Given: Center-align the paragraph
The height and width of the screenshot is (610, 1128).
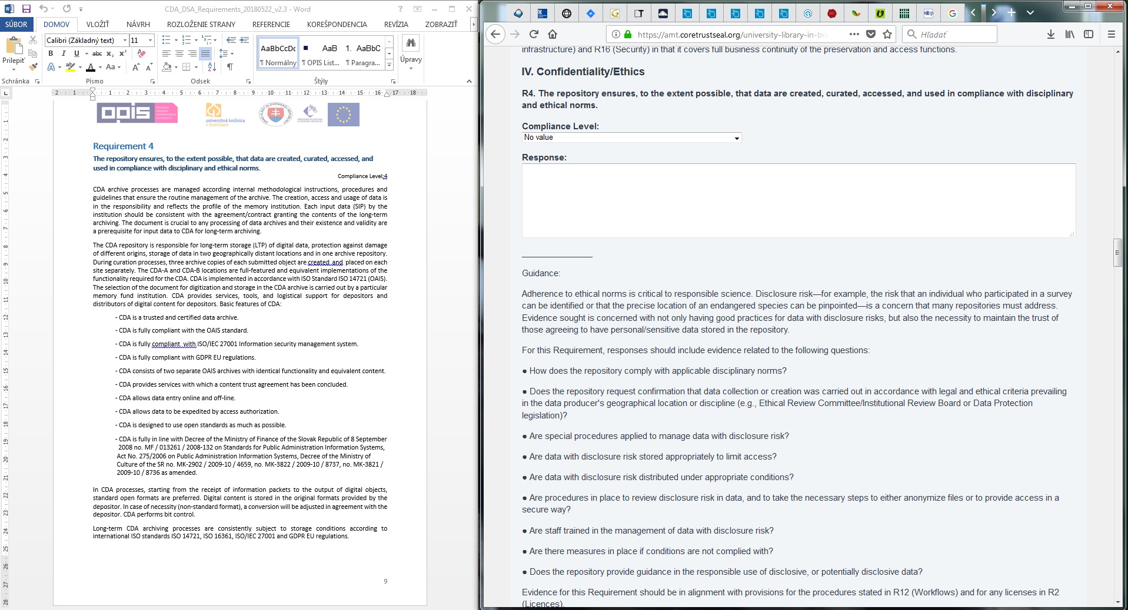Looking at the screenshot, I should click(179, 53).
